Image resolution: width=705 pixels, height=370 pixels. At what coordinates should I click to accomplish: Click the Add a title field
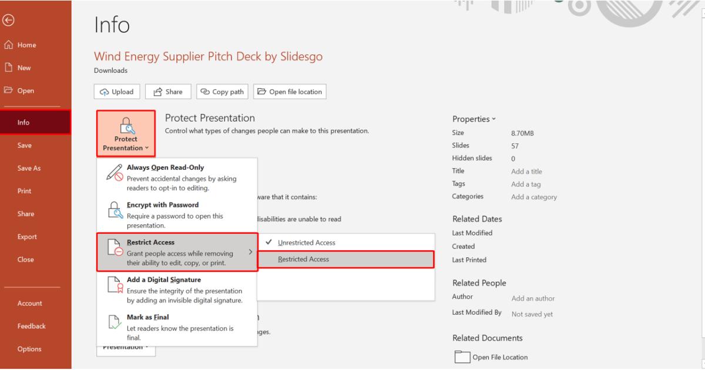tap(526, 171)
